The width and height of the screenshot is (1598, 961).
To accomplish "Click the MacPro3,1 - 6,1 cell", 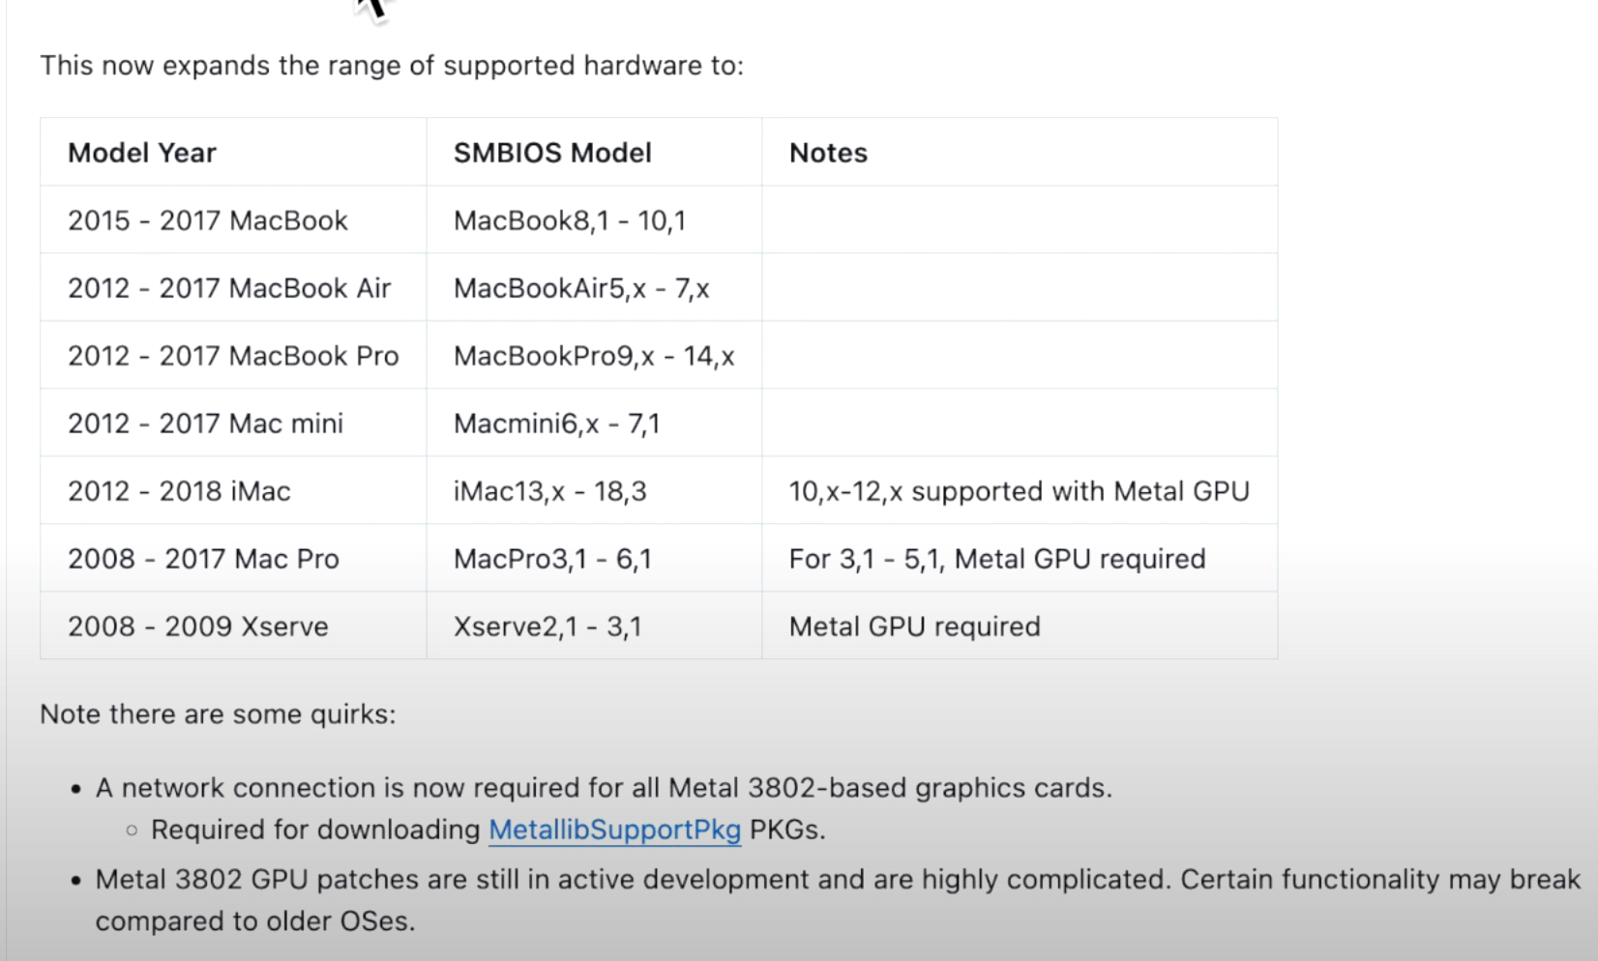I will click(x=552, y=559).
